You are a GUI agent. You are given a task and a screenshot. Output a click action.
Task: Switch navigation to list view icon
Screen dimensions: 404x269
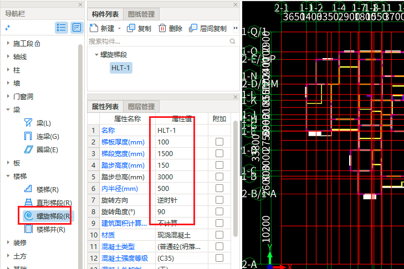point(62,28)
